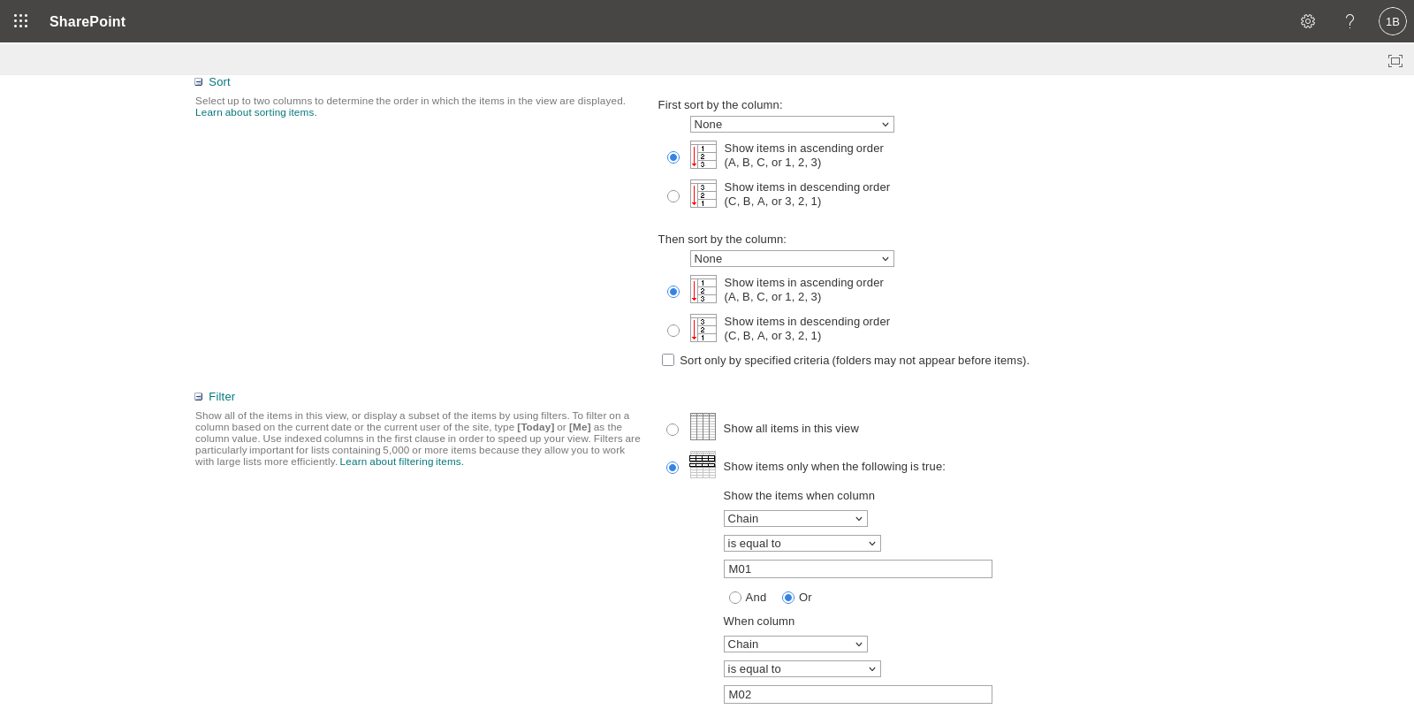Image resolution: width=1414 pixels, height=717 pixels.
Task: Open the SharePoint app launcher grid
Action: (x=21, y=21)
